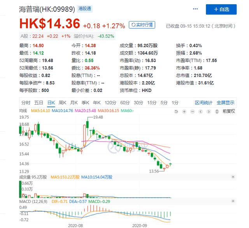
Task: Click the chart reset undo arrow icon
Action: [x=176, y=112]
